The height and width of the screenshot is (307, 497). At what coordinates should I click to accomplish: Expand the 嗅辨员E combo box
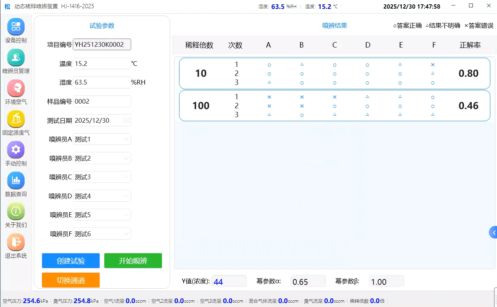coord(126,215)
